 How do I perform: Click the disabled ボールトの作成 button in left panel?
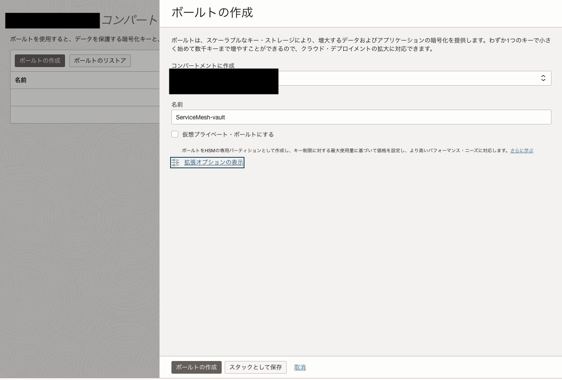pos(40,60)
